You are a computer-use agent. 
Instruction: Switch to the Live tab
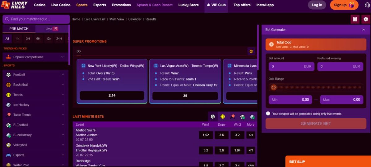[x=52, y=29]
